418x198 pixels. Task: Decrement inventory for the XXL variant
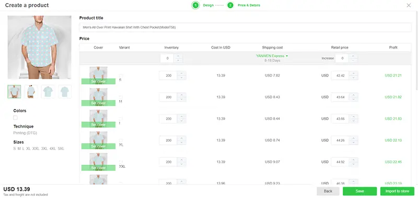coord(181,164)
